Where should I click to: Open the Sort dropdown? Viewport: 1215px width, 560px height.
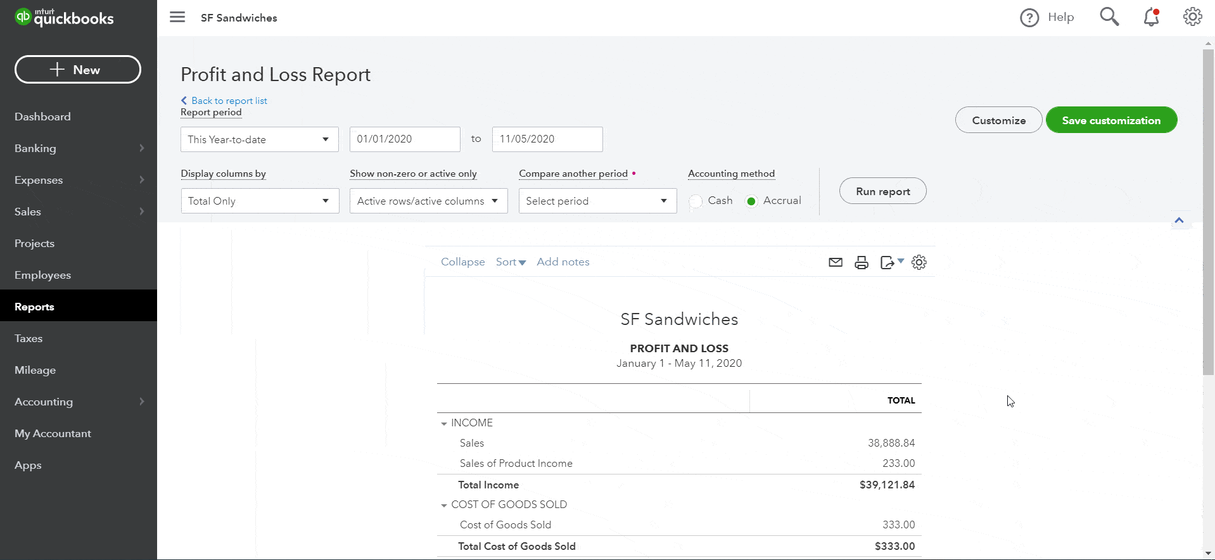[x=511, y=262]
